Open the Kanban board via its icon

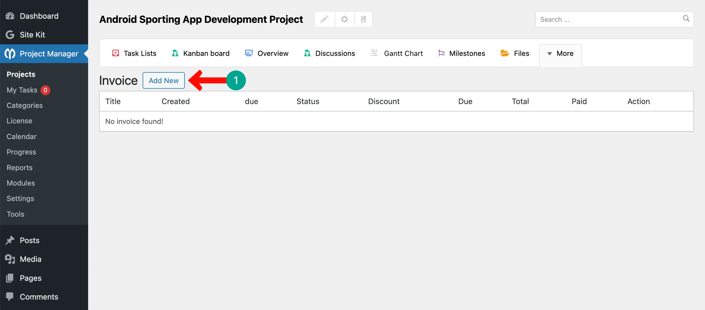(175, 53)
